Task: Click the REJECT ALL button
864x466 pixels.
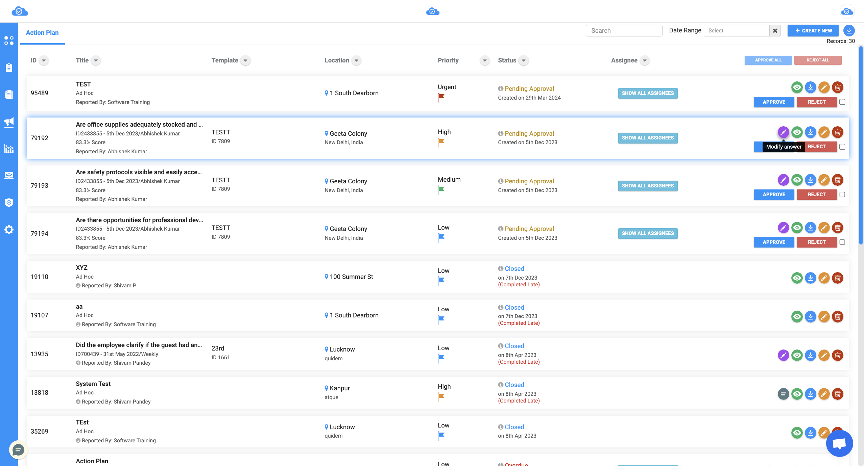Action: (x=818, y=60)
